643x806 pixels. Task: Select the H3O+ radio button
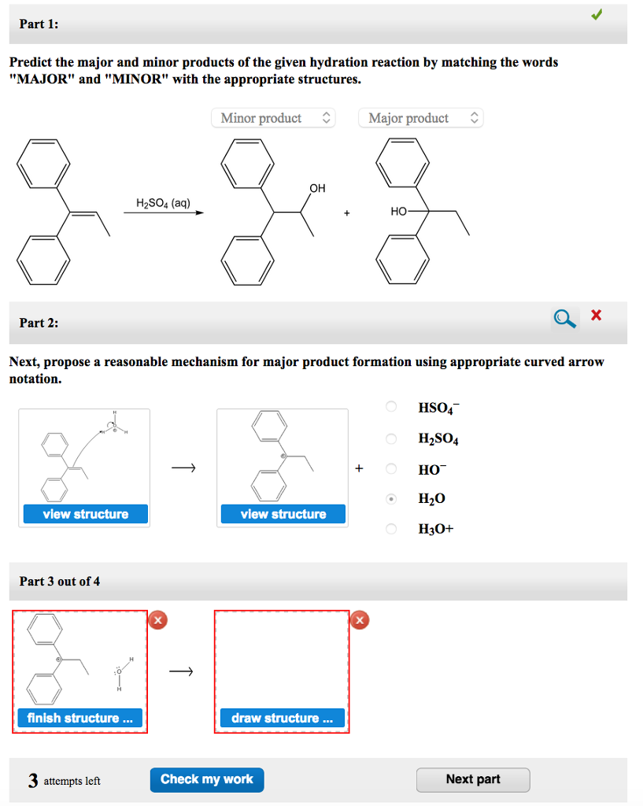click(390, 529)
